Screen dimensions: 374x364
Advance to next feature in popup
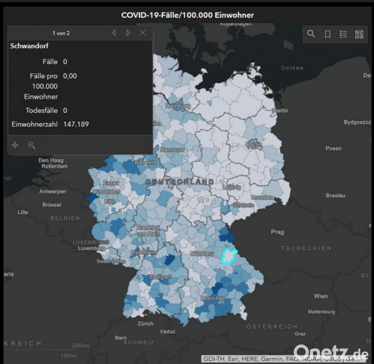point(128,33)
